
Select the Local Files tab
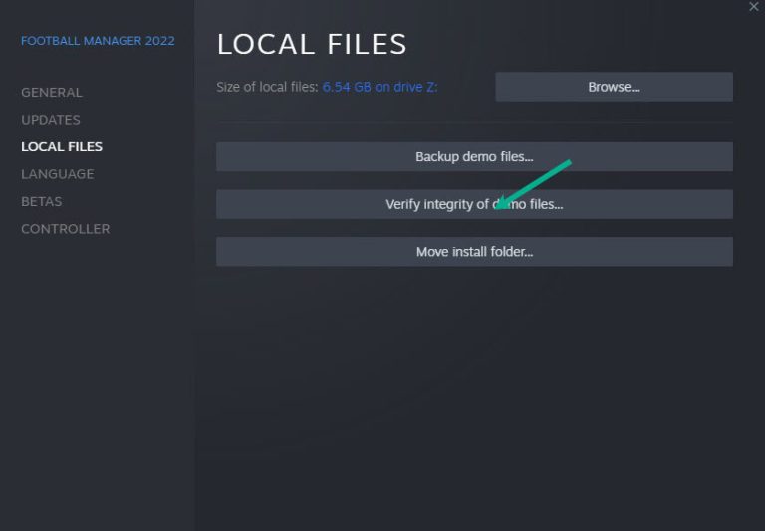62,146
